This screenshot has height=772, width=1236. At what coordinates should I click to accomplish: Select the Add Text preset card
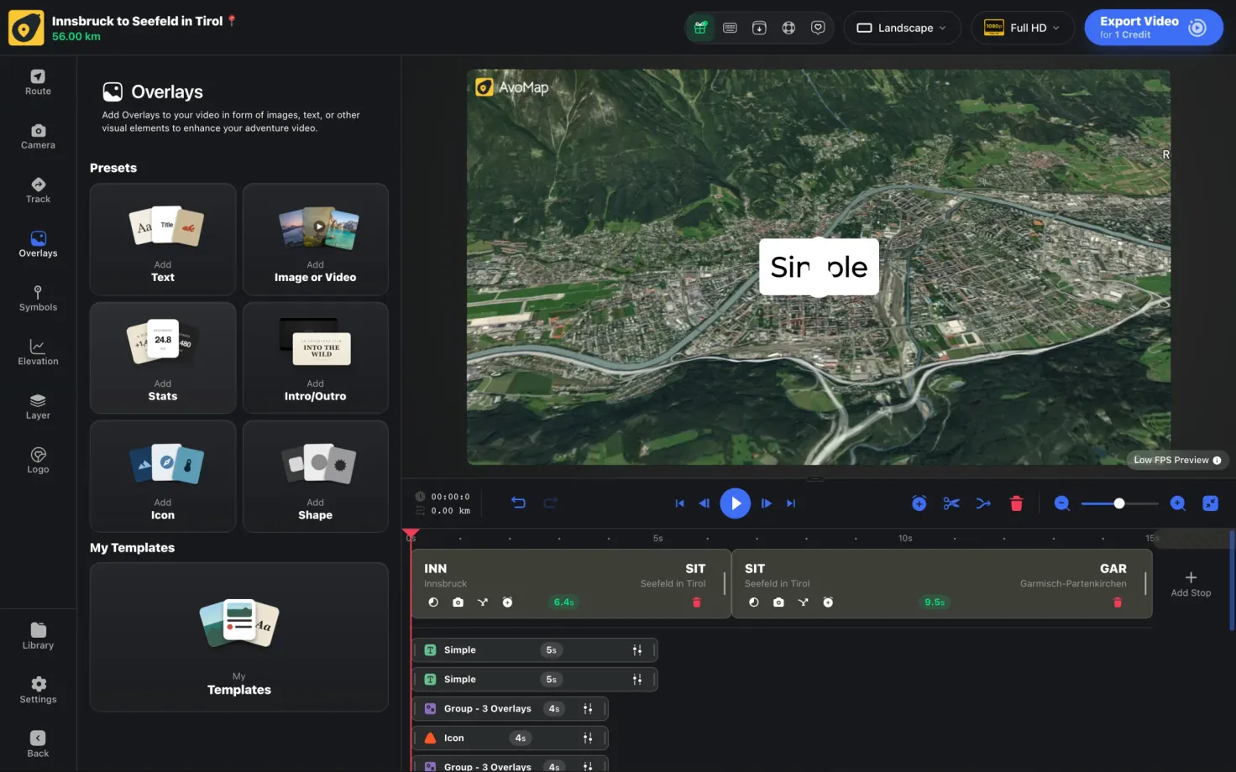163,239
